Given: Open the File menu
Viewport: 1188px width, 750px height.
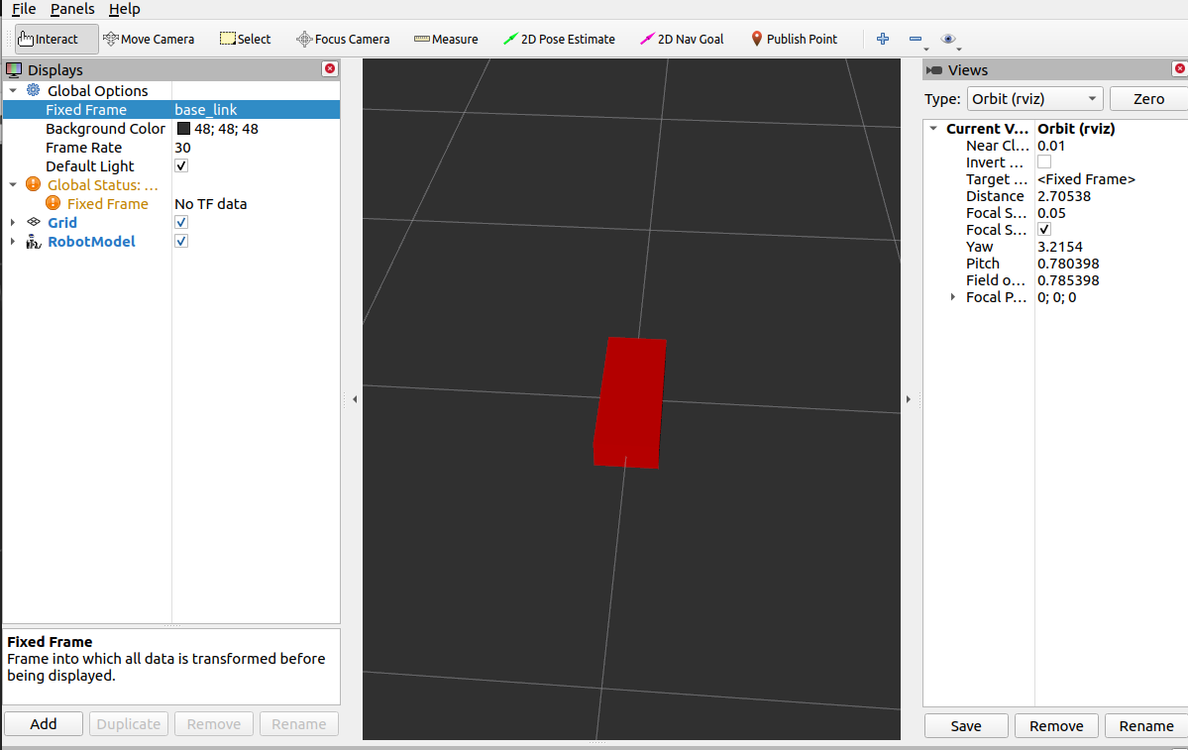Looking at the screenshot, I should point(24,9).
